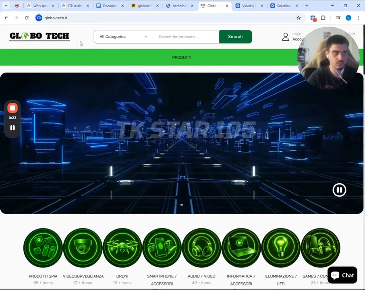Open the extension icon with red badge

(x=313, y=18)
